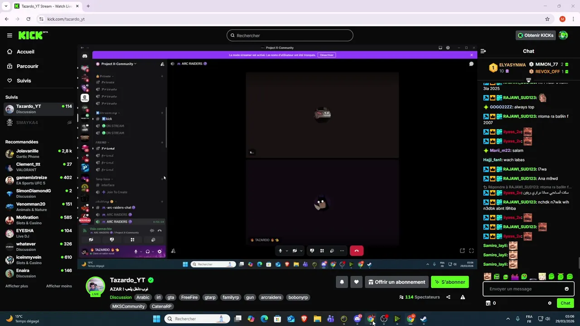Reload the page in browser

point(28,19)
